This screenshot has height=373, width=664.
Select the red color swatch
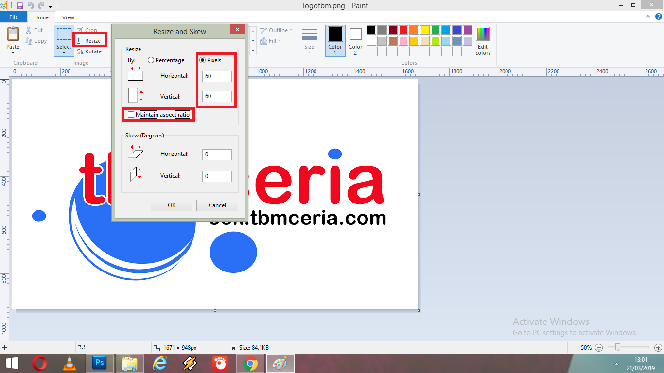pos(403,30)
